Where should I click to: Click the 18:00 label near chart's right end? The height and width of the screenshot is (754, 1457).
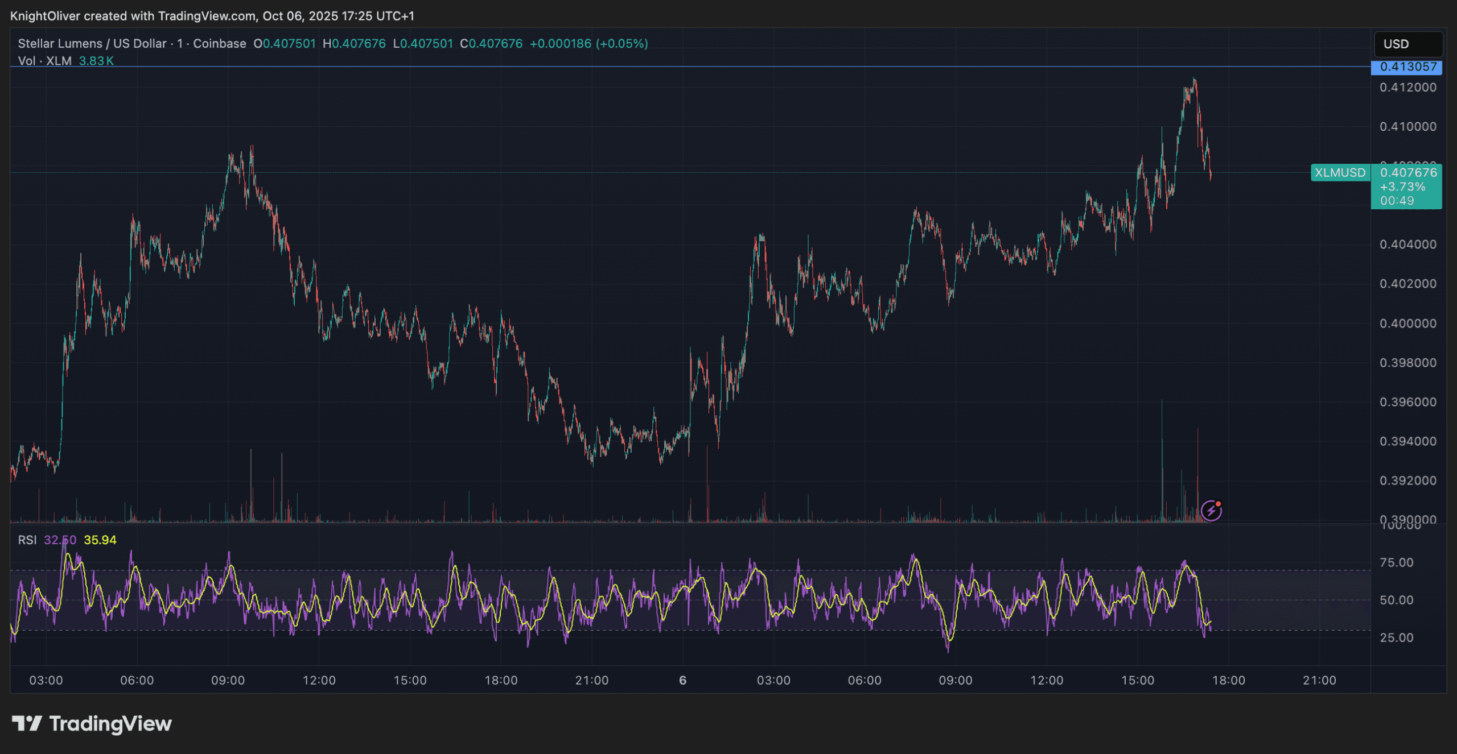point(1228,680)
